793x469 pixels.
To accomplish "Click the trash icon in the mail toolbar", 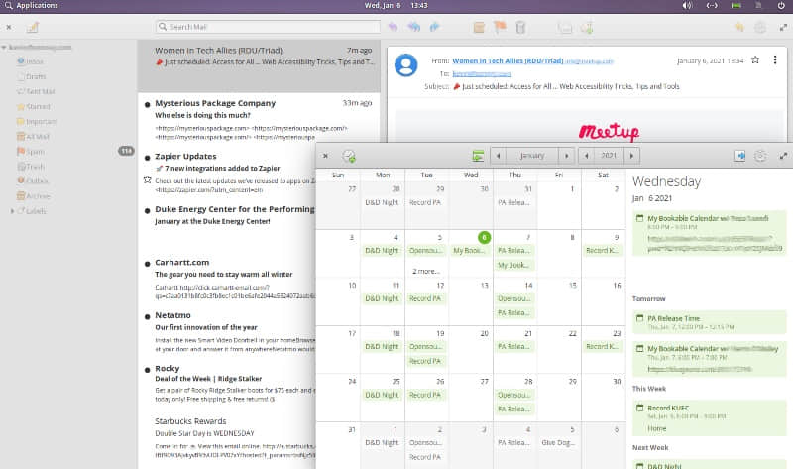I will pyautogui.click(x=521, y=27).
